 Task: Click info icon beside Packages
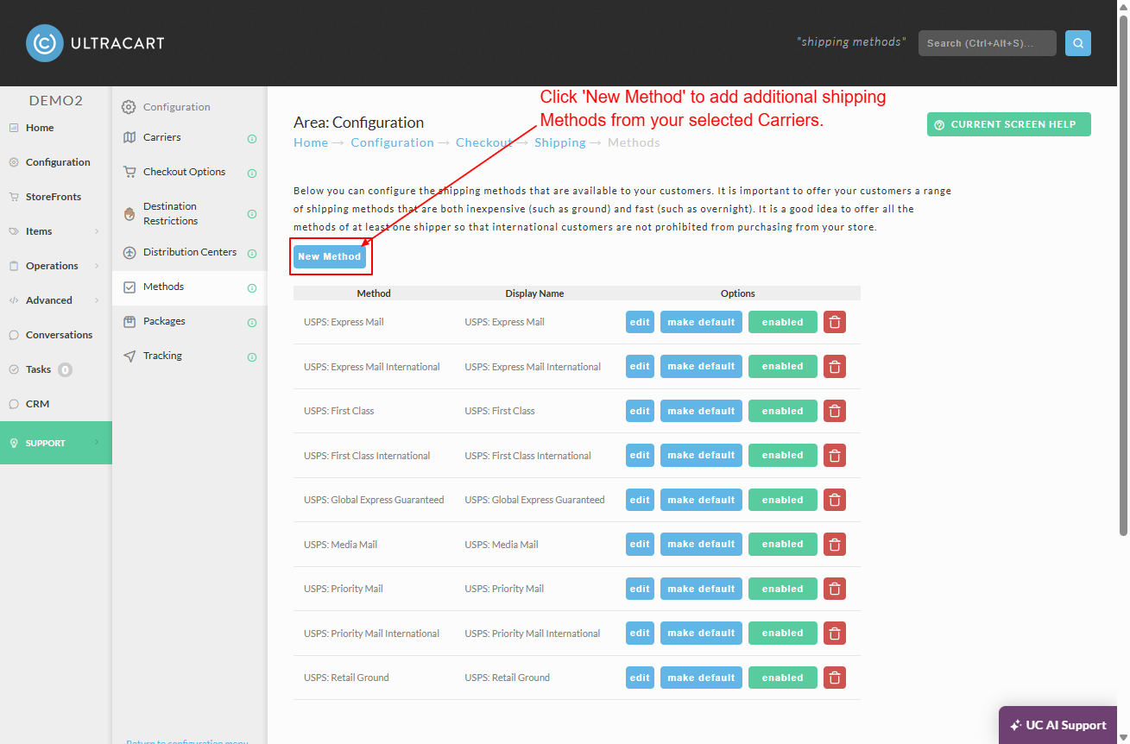click(252, 323)
